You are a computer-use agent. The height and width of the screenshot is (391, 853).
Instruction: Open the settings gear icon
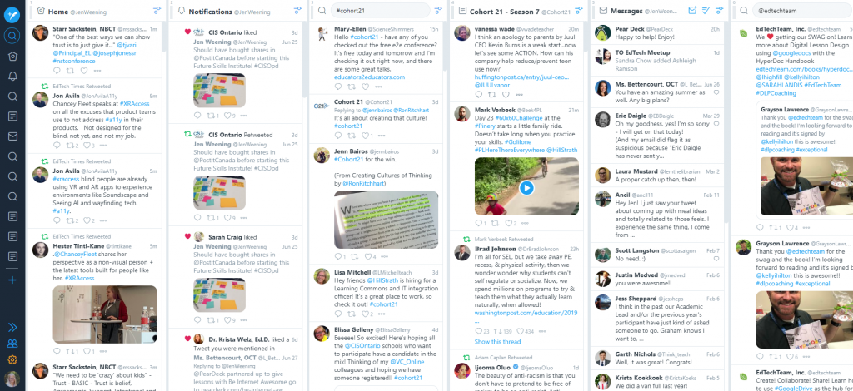coord(12,359)
